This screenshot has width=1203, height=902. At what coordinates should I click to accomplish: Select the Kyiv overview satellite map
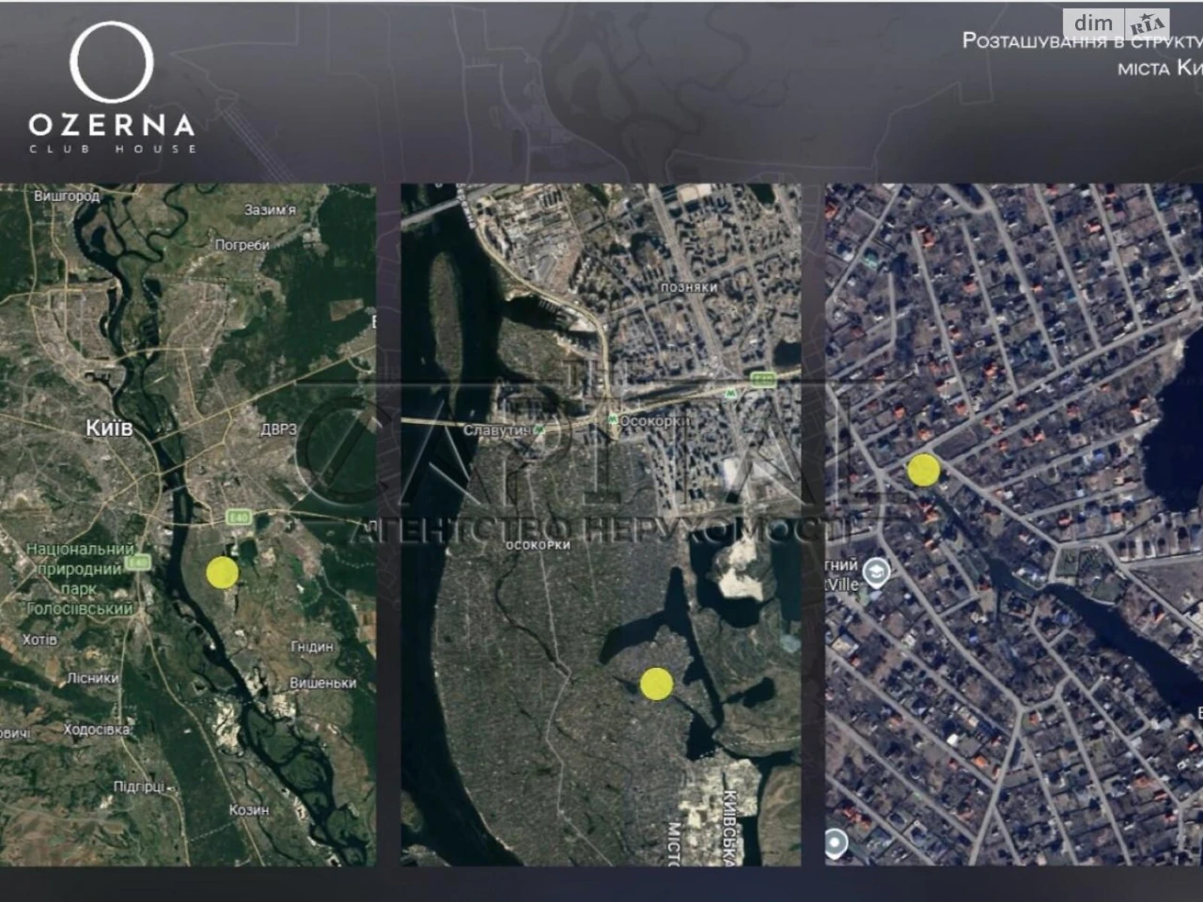click(x=188, y=524)
